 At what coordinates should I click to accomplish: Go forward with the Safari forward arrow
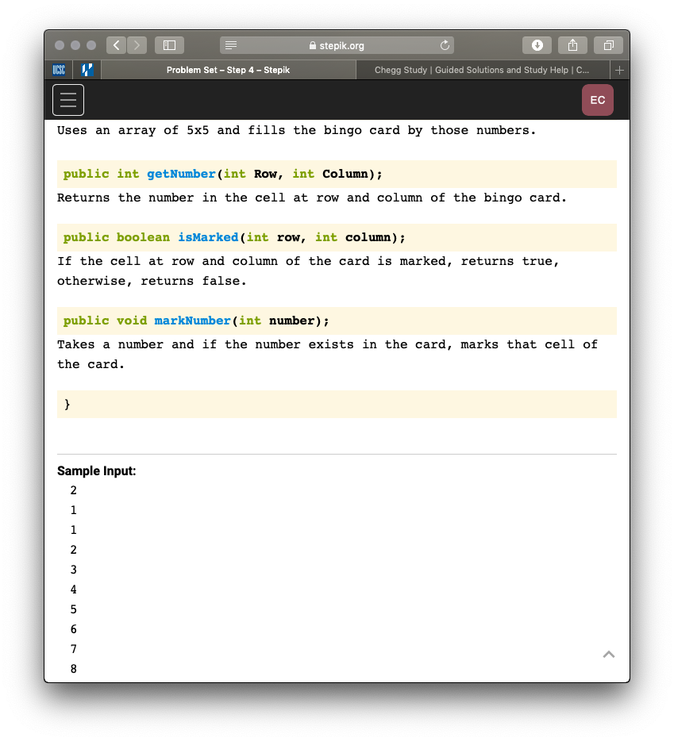coord(137,45)
